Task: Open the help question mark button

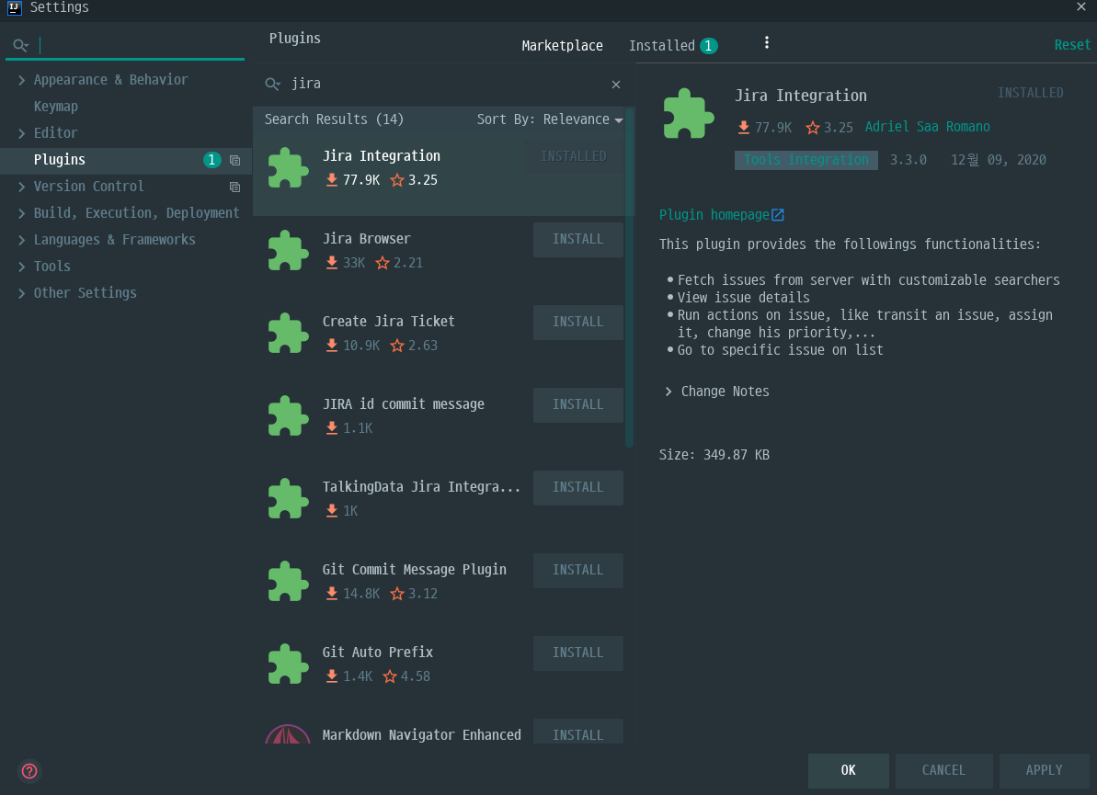Action: (29, 770)
